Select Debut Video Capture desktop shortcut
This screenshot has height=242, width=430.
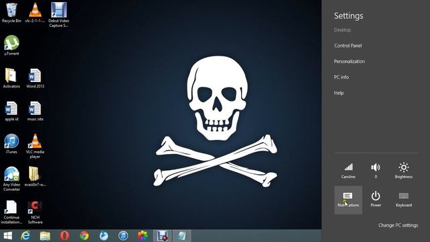coord(58,15)
